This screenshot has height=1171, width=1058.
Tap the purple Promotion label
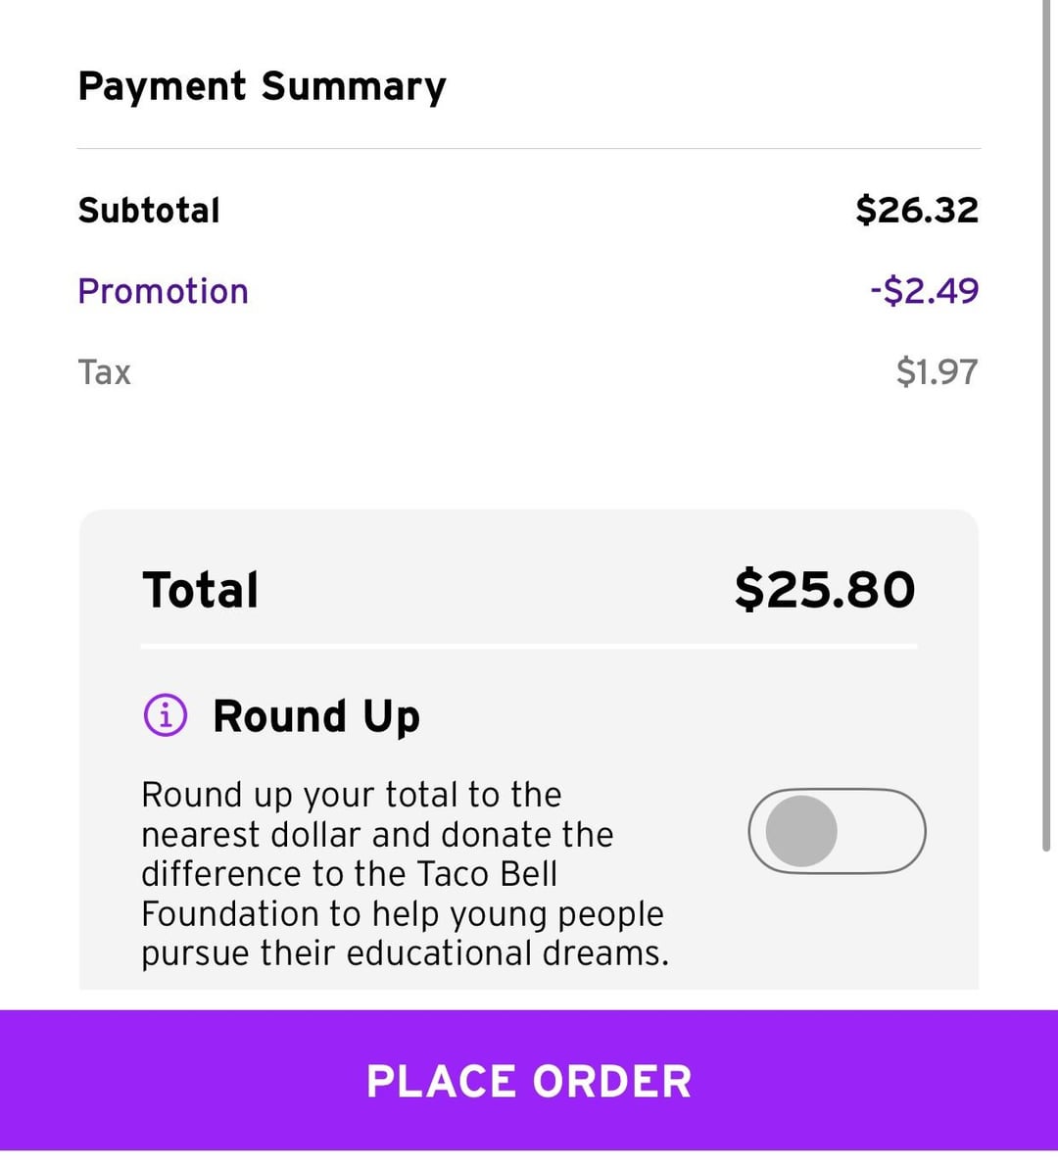[x=163, y=291]
